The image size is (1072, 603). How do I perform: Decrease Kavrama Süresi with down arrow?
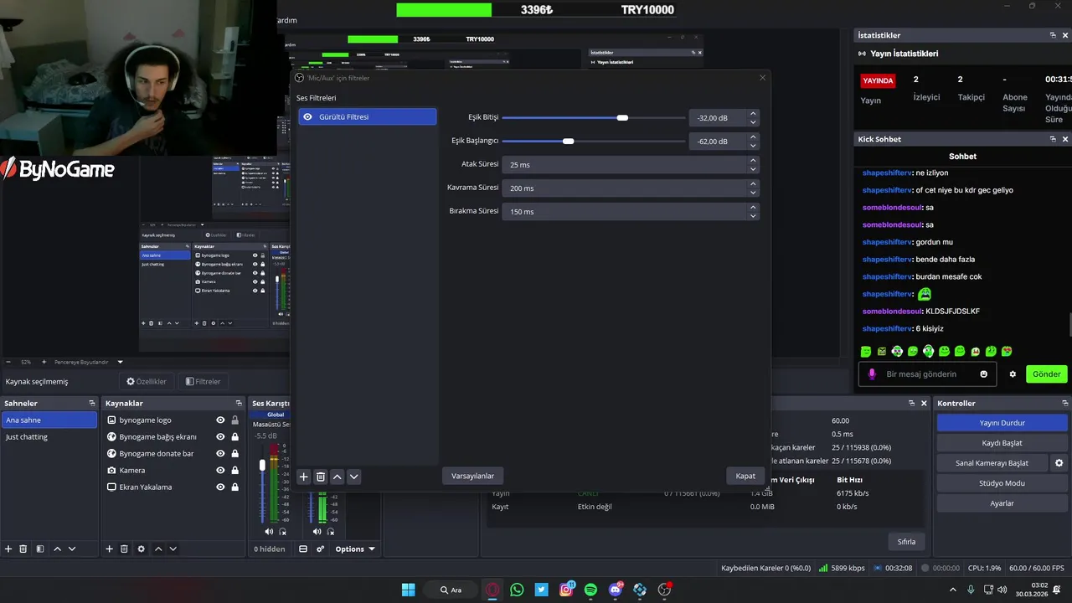(753, 193)
